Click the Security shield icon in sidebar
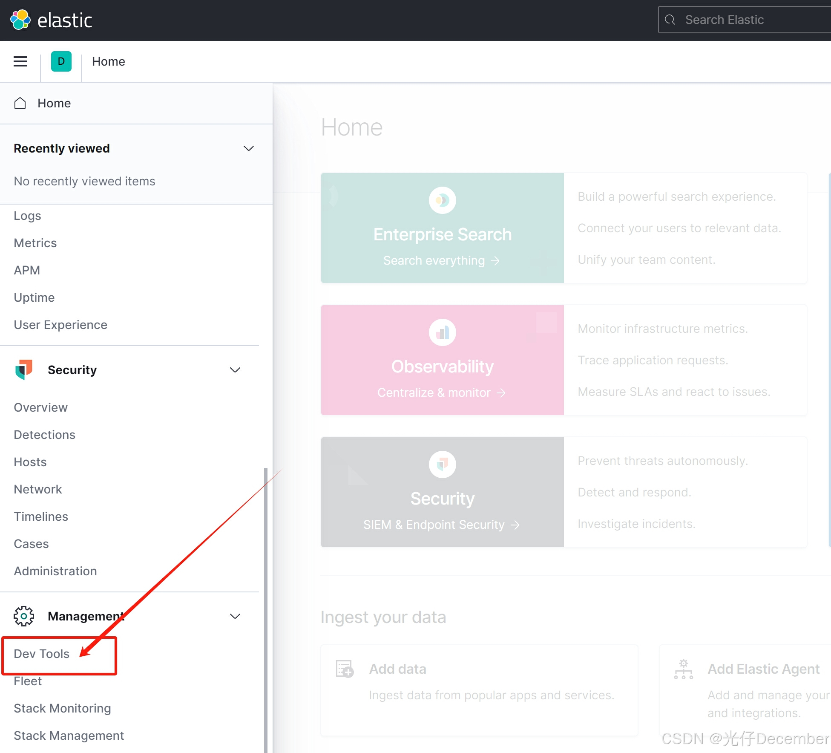The image size is (831, 753). pos(24,369)
